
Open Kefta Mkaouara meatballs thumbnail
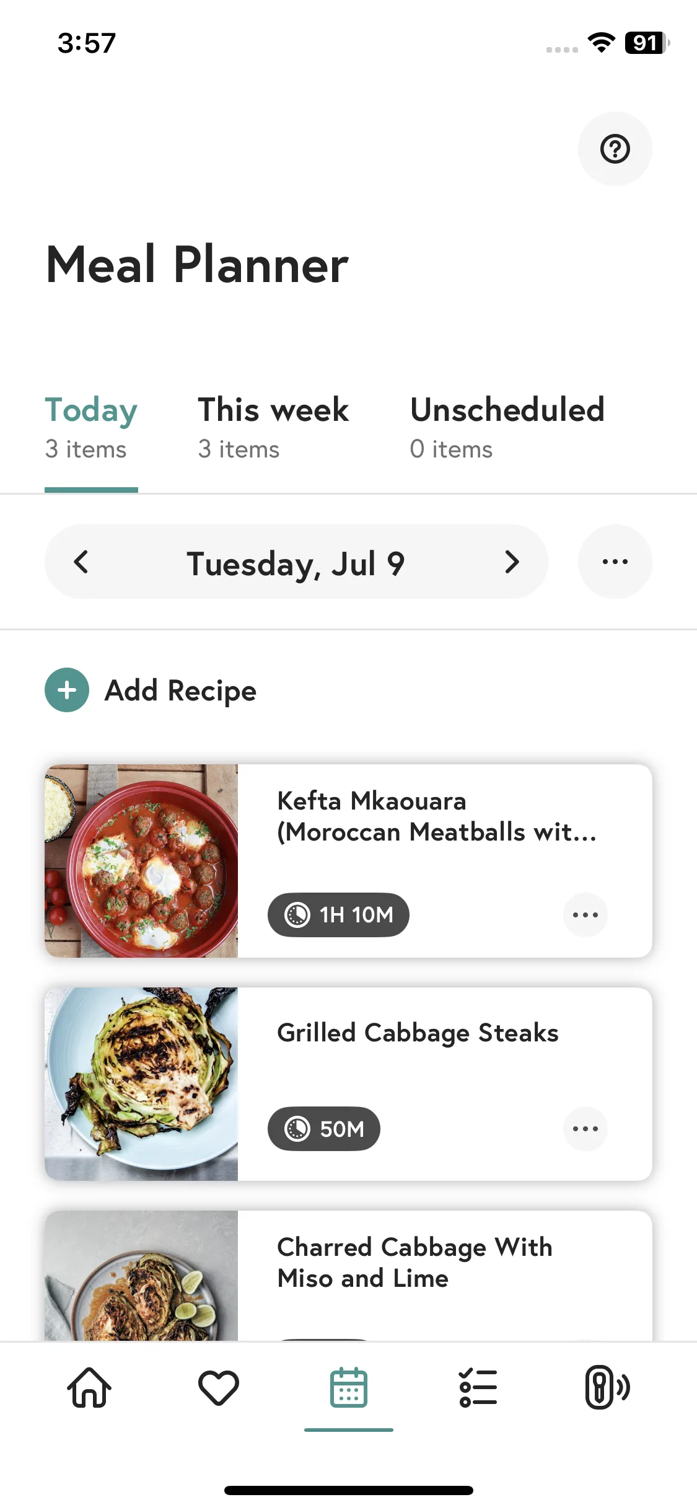click(141, 860)
